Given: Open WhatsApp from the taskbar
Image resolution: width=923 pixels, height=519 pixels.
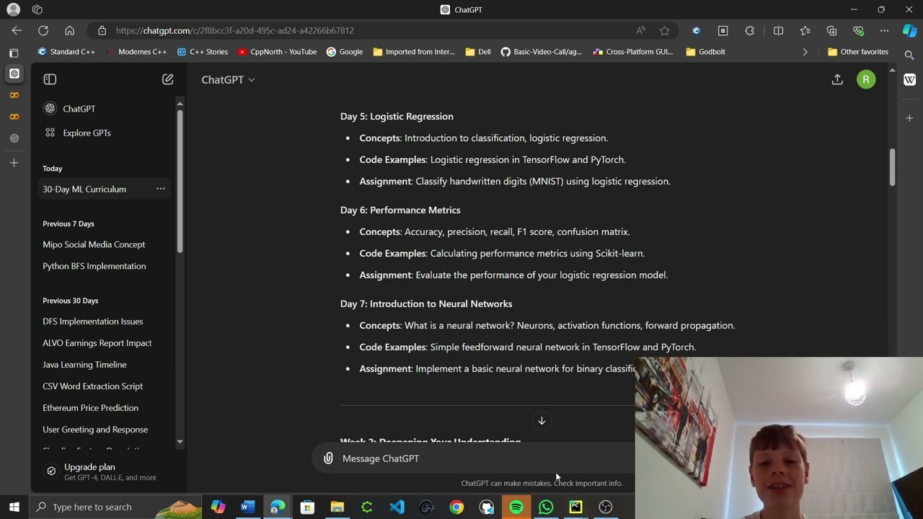Looking at the screenshot, I should click(x=546, y=507).
